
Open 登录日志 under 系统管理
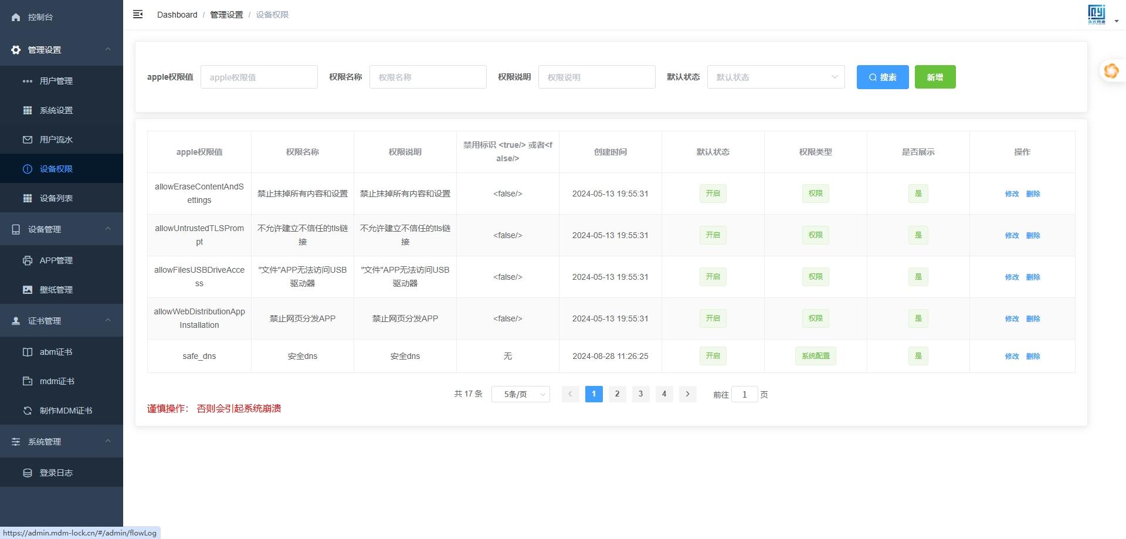(56, 472)
